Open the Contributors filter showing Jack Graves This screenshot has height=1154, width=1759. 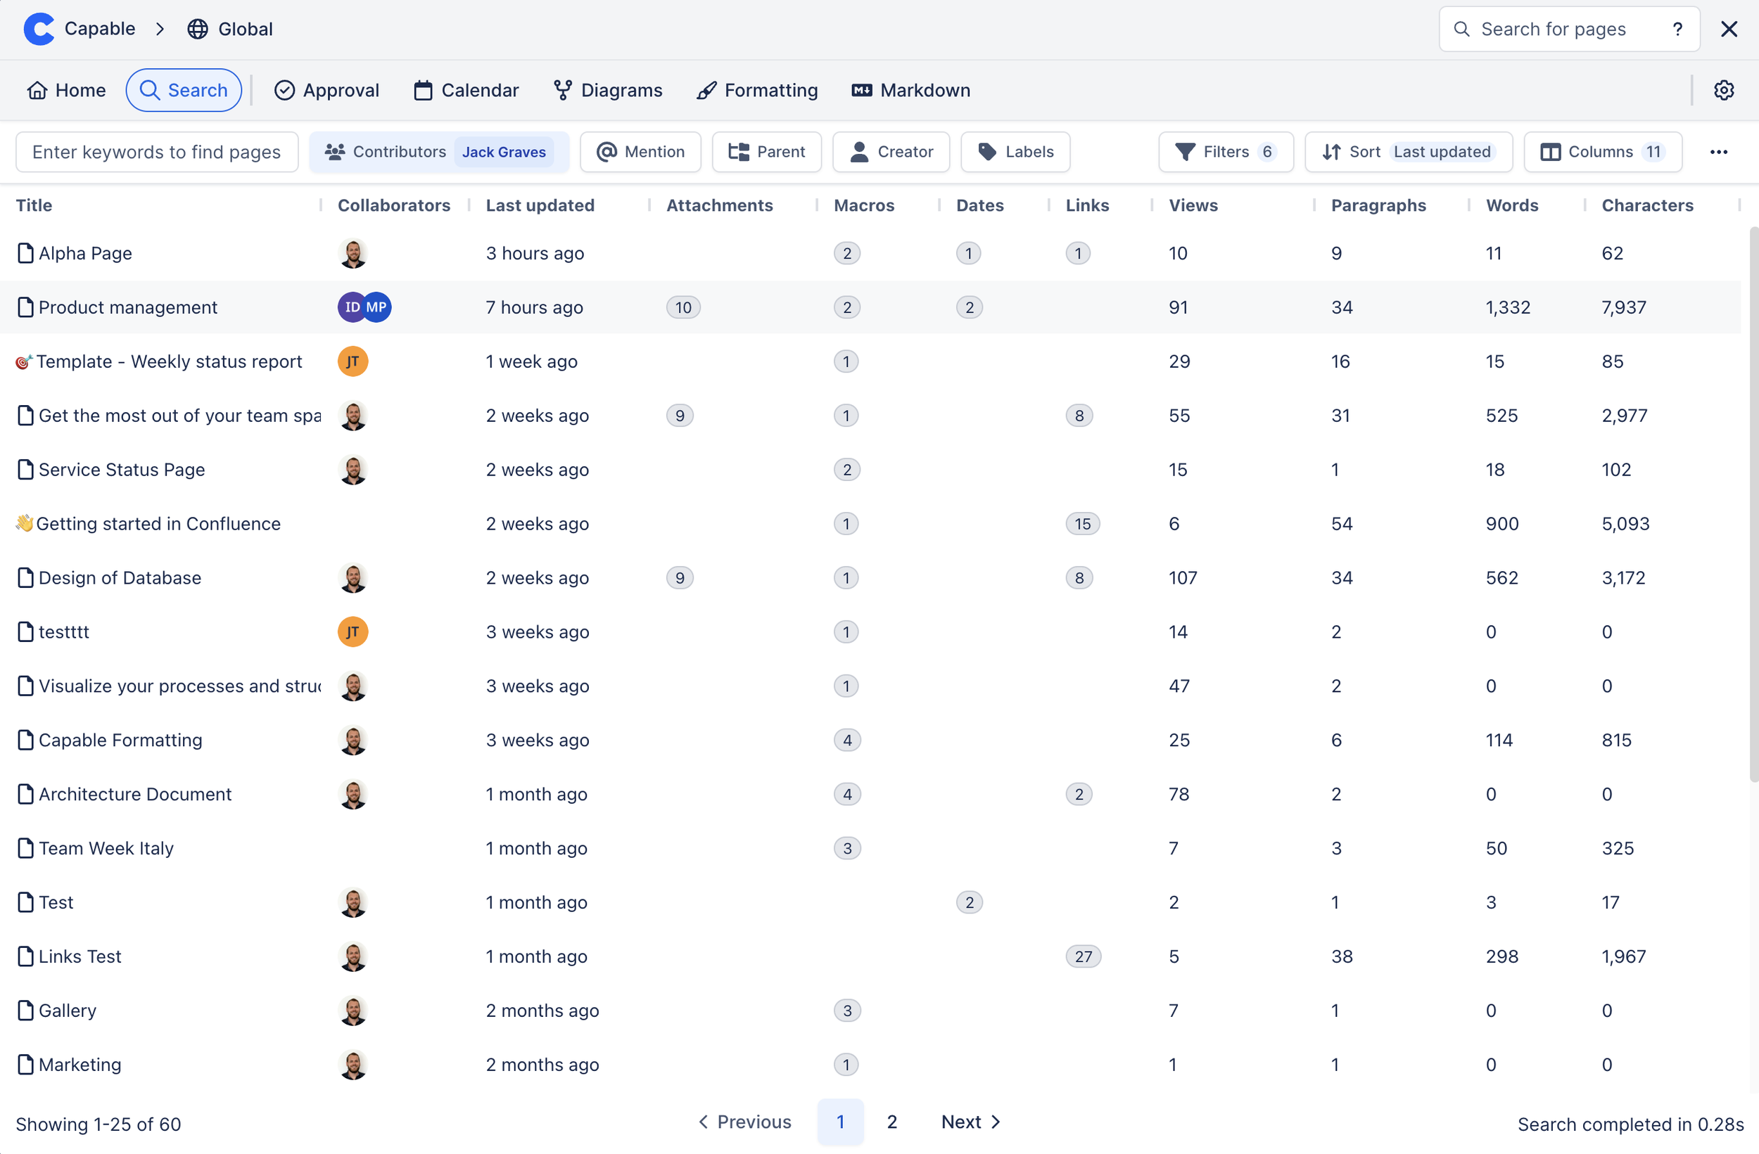(x=438, y=152)
